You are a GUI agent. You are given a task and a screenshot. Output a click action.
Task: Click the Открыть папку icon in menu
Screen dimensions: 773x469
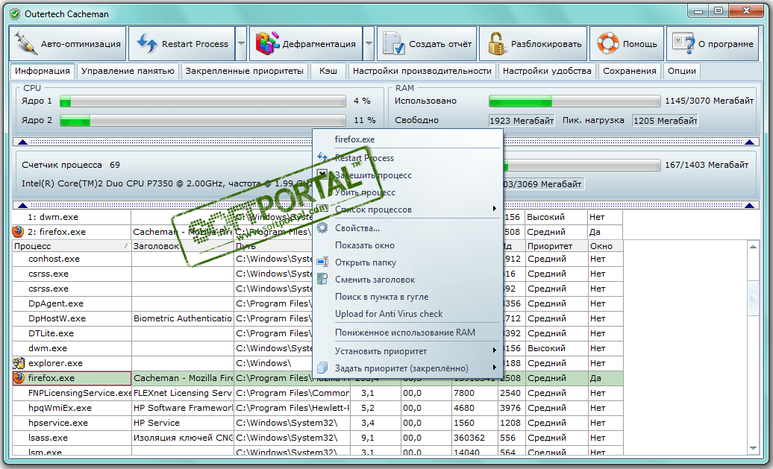[322, 262]
